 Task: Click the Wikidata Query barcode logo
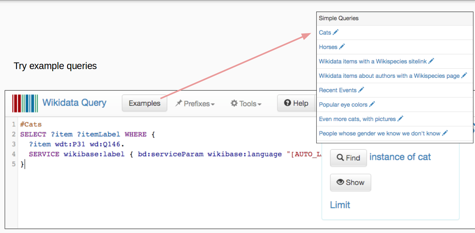tap(25, 103)
